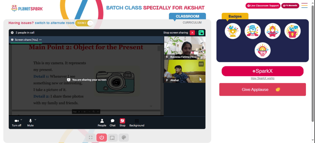Click the green screen layout icon
Viewport: 315px width, 143px height.
(201, 33)
